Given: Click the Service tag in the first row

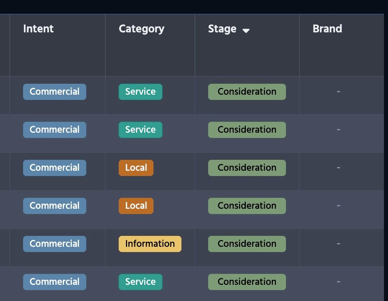Looking at the screenshot, I should click(x=140, y=92).
